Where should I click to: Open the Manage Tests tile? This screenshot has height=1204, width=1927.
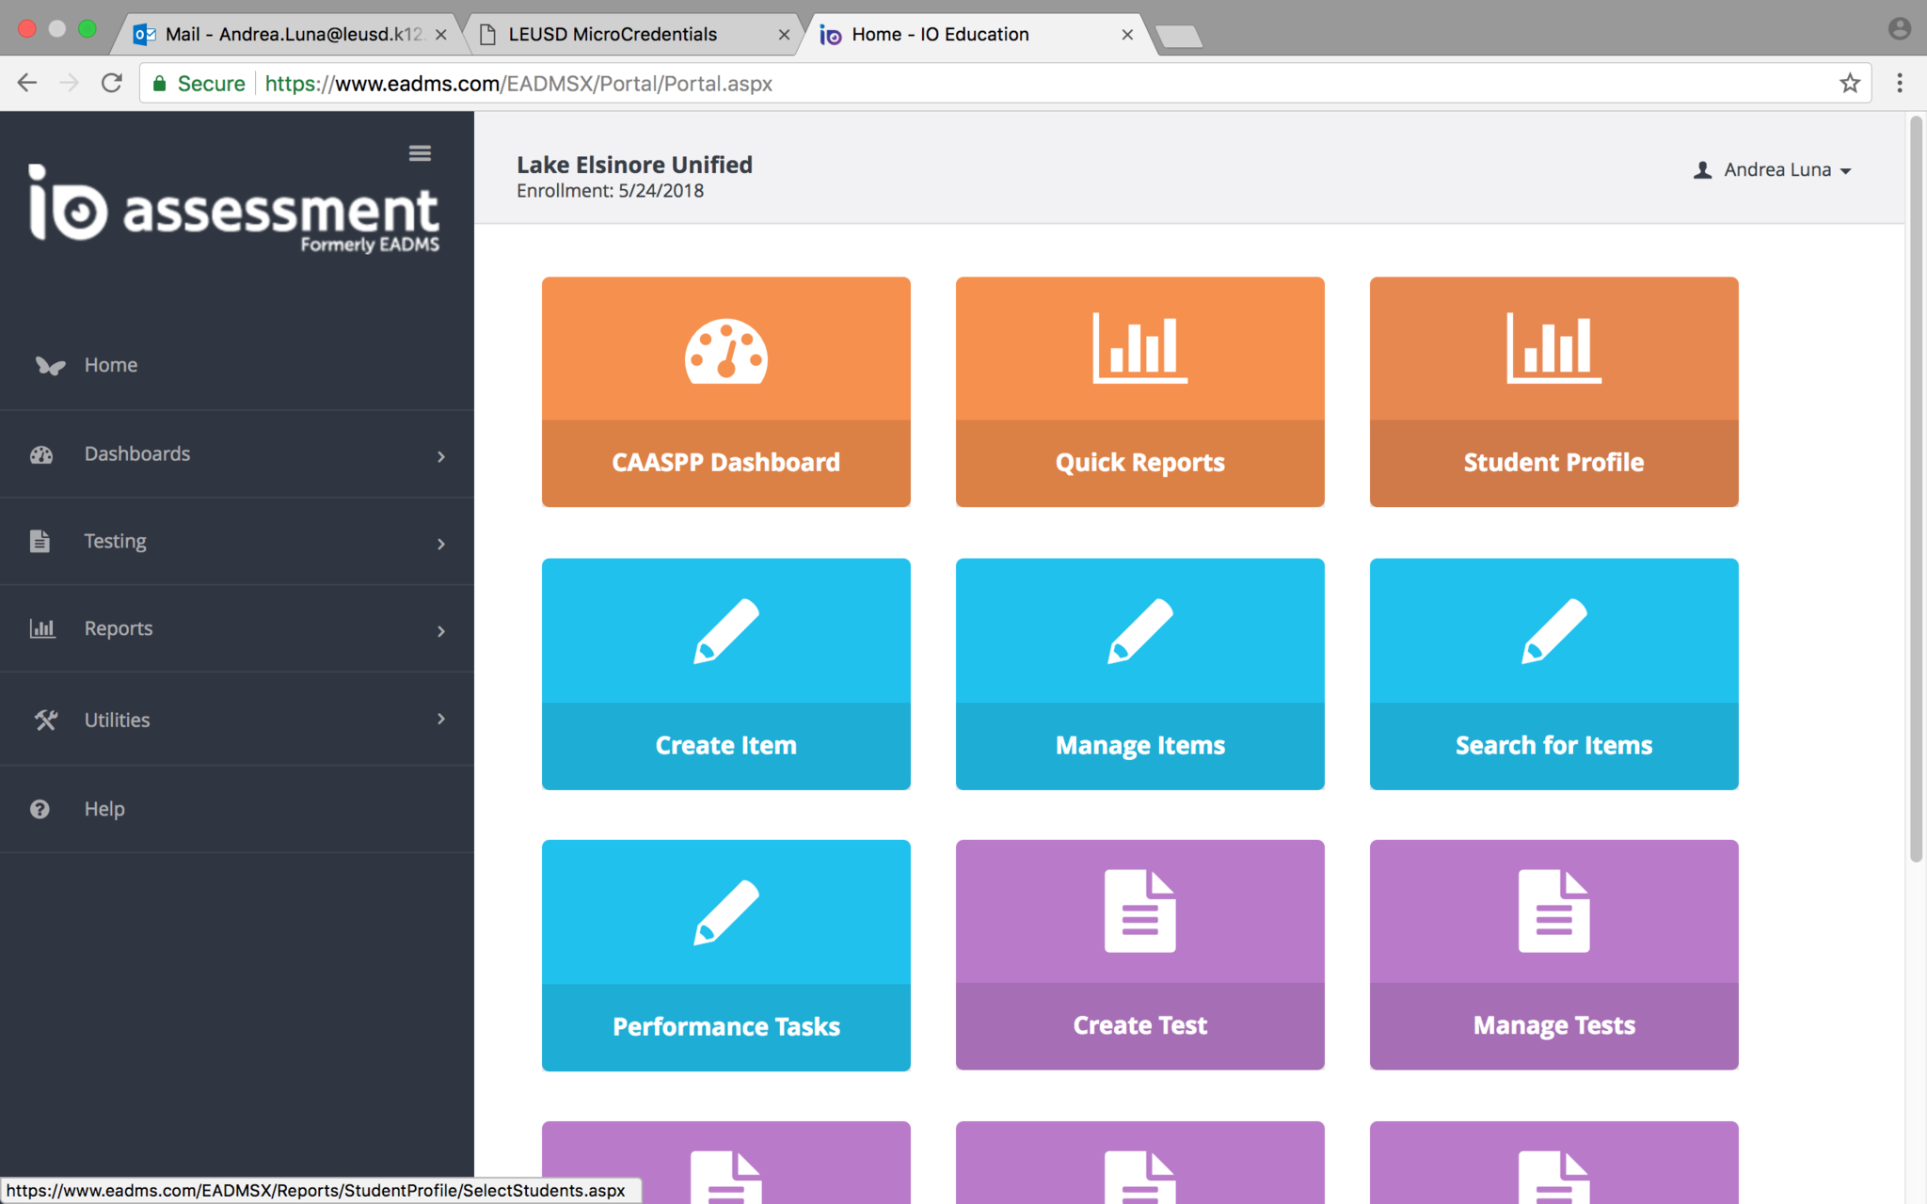1553,955
